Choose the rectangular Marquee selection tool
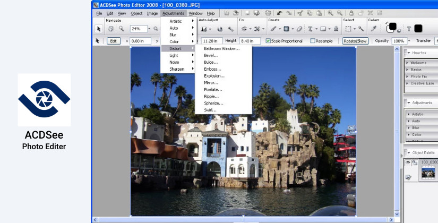The image size is (438, 223). (x=348, y=29)
